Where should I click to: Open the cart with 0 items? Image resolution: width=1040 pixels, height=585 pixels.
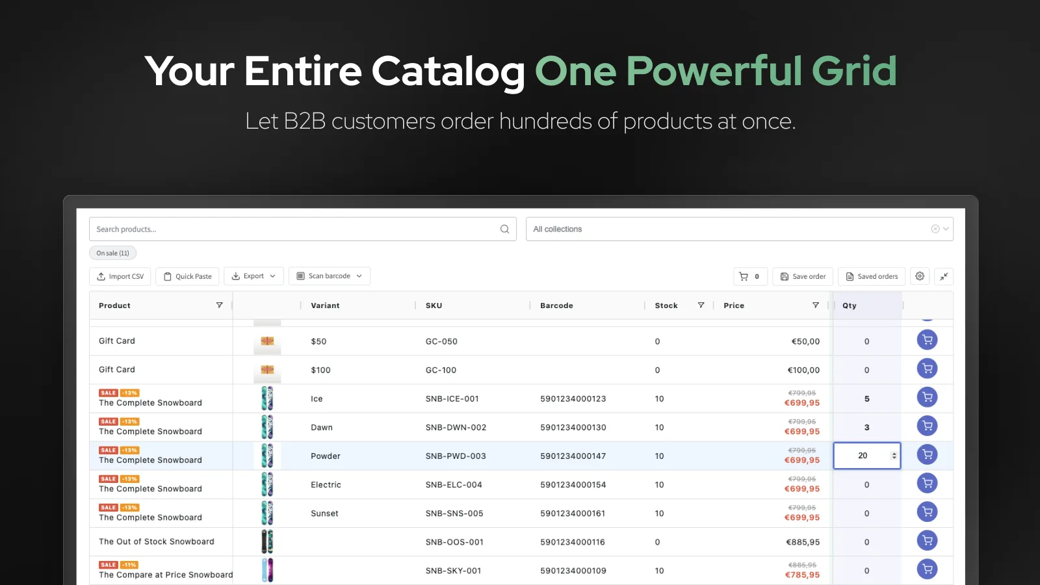[750, 276]
